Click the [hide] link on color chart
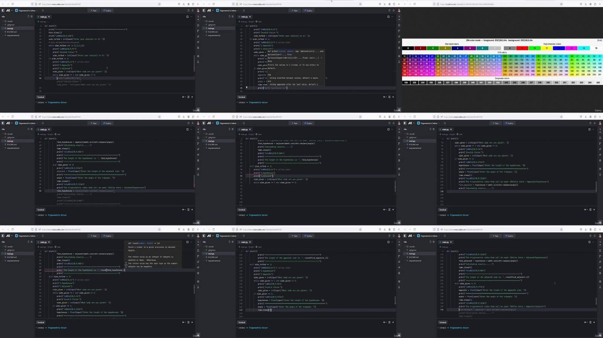603x338 pixels. tap(599, 40)
